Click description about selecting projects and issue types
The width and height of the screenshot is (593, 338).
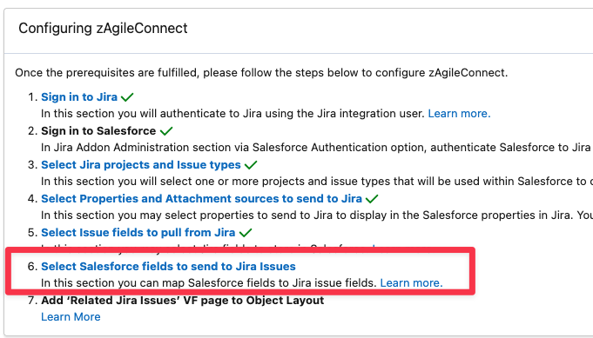[x=317, y=182]
